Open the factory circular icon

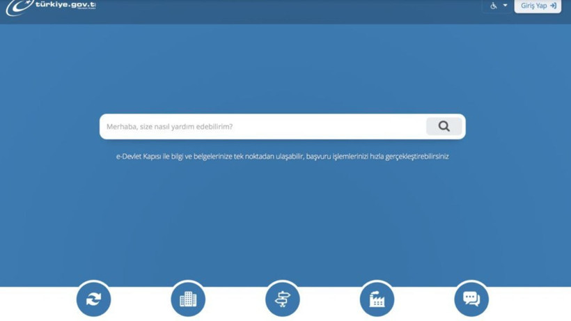377,299
